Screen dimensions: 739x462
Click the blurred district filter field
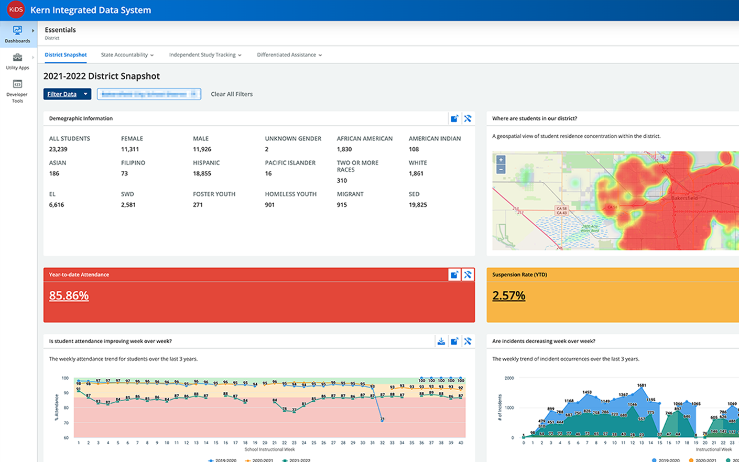[149, 94]
